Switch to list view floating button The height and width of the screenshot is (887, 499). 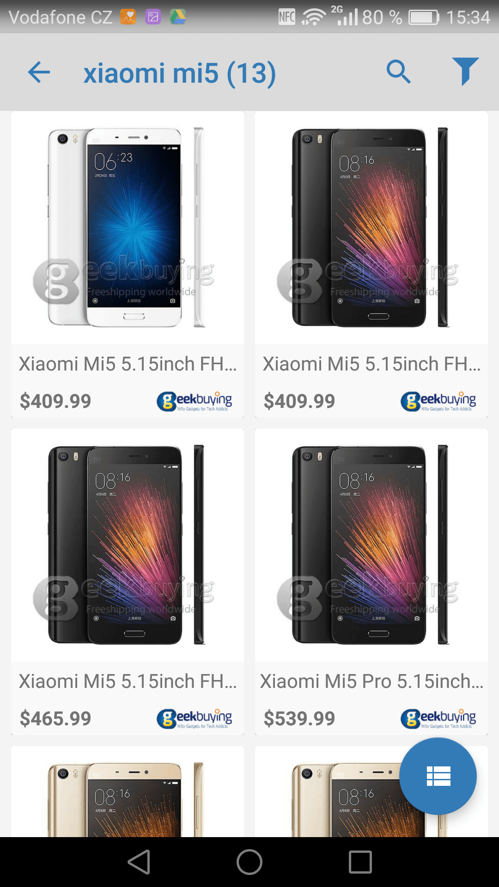[438, 776]
